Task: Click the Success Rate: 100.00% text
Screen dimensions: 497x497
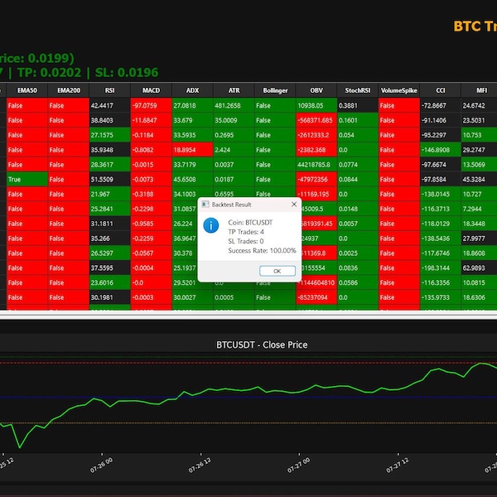Action: pos(262,251)
